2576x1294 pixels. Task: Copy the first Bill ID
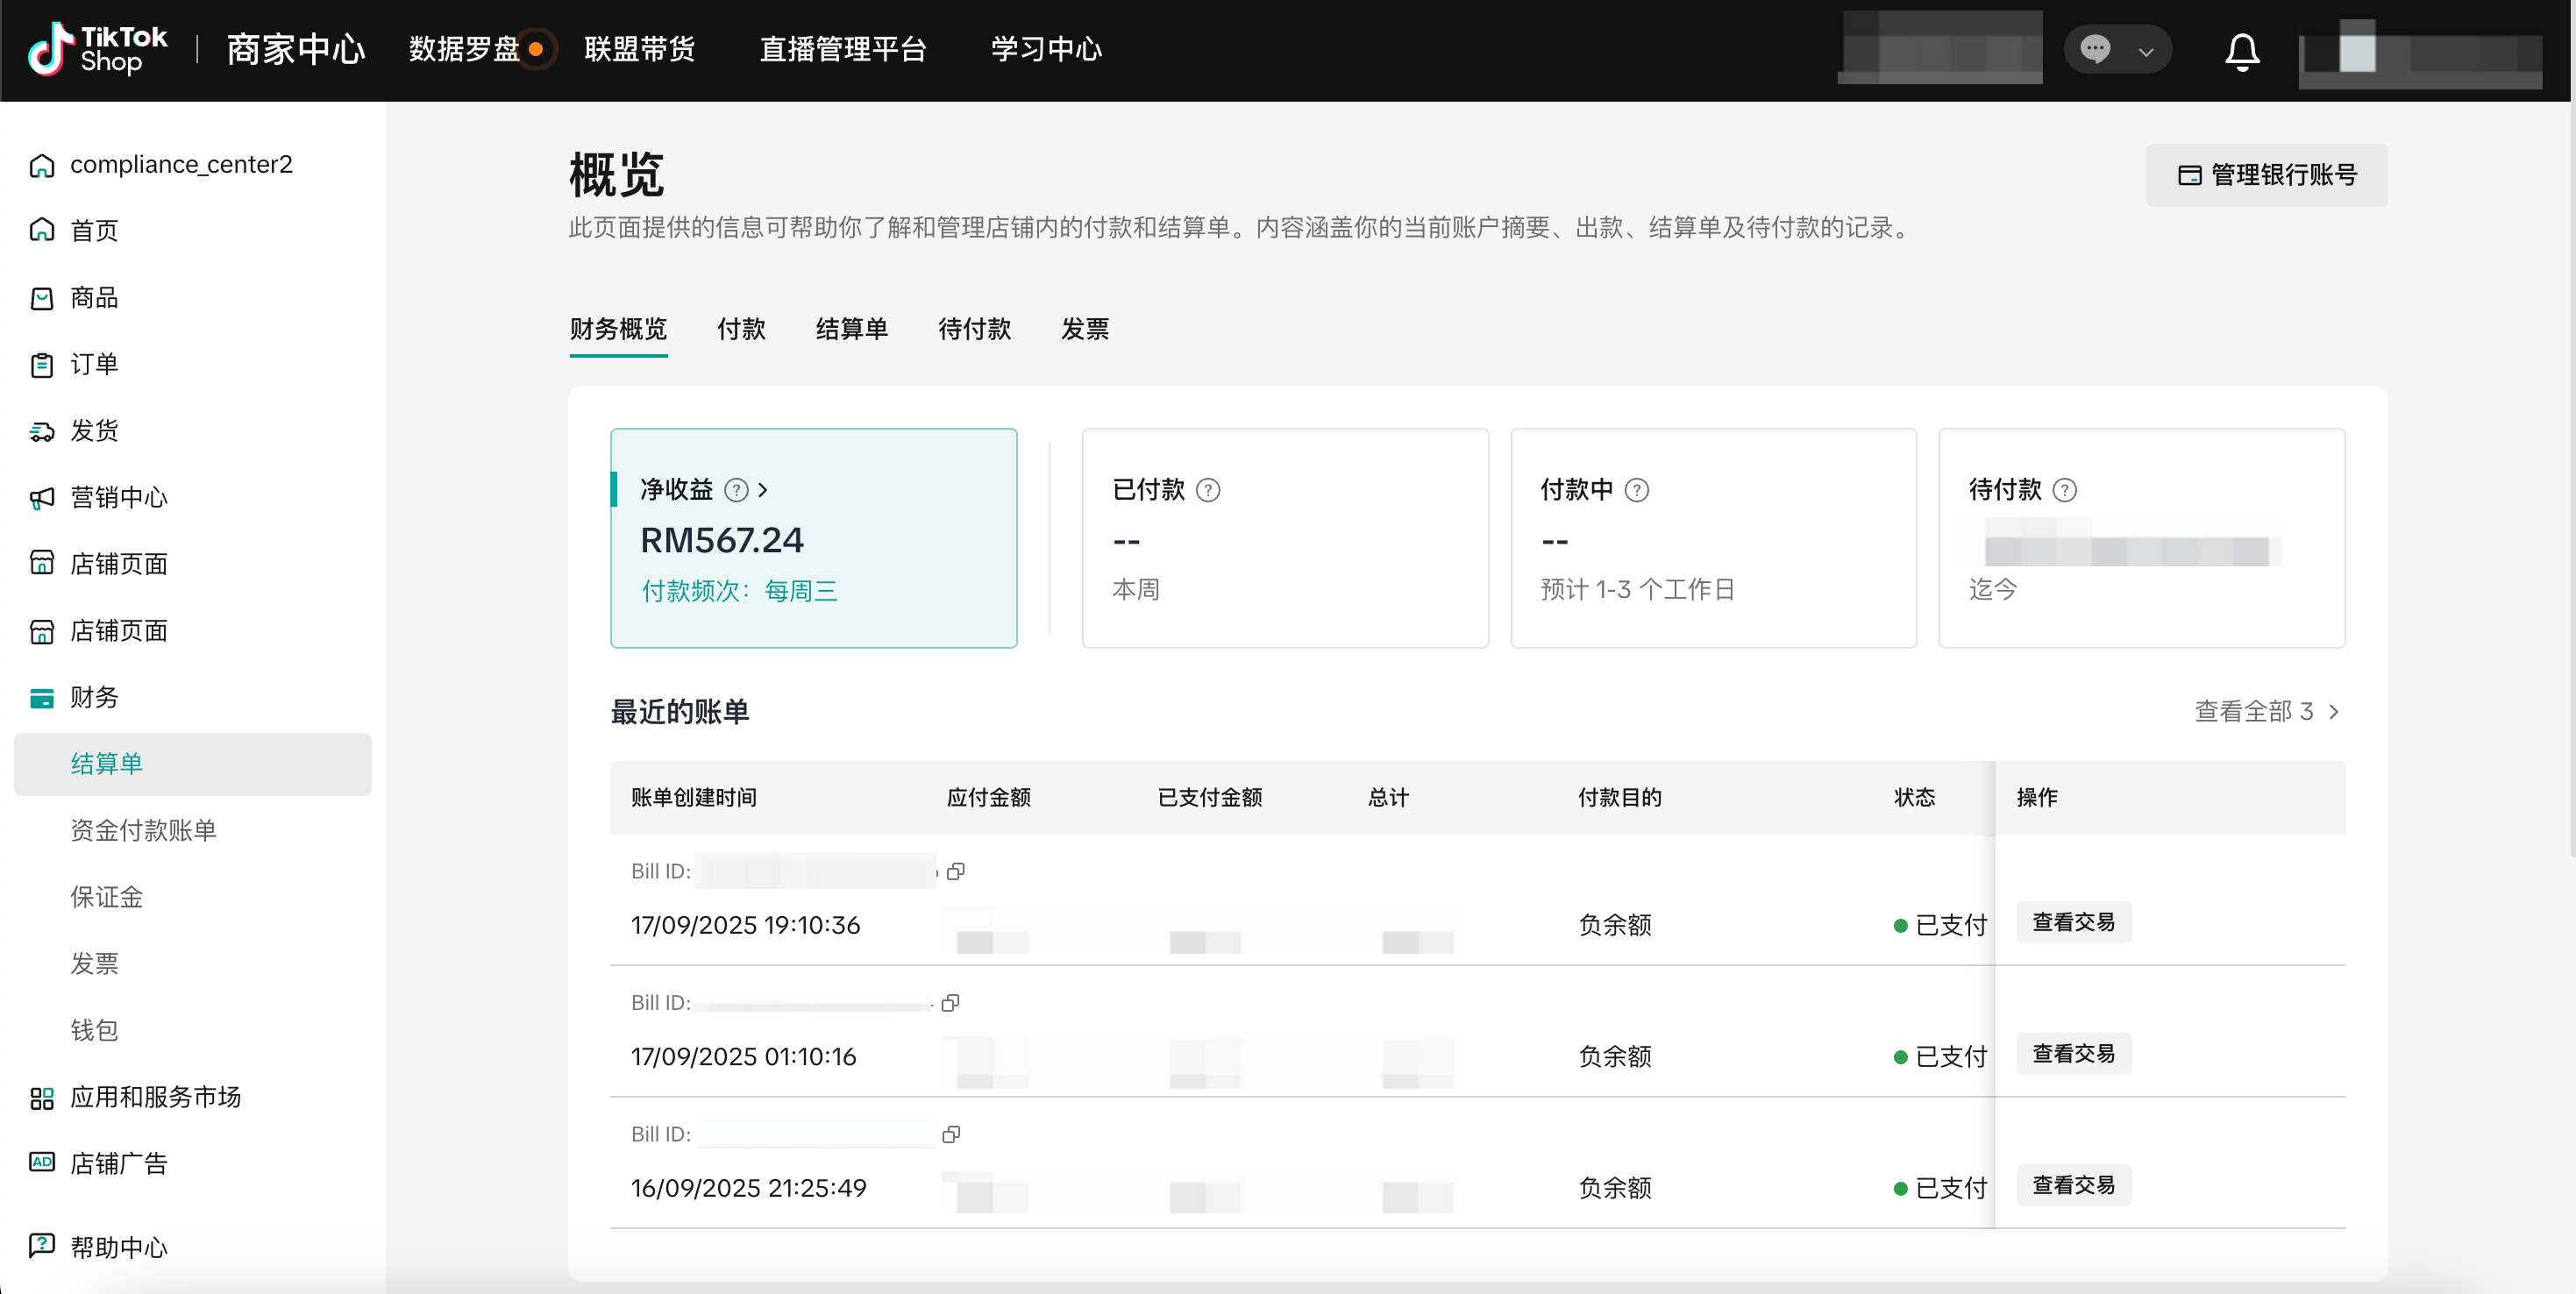(955, 871)
